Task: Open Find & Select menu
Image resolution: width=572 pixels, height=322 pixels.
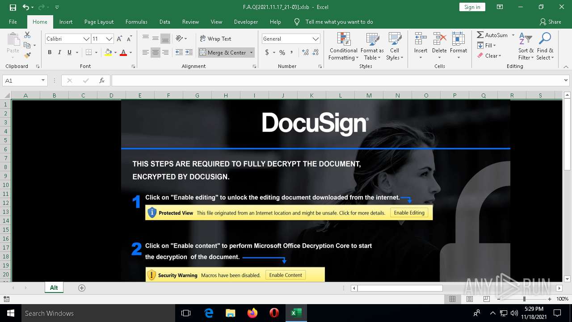Action: 545,46
